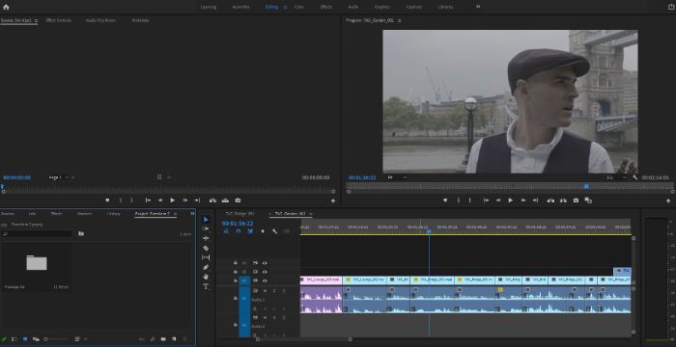Select the Type tool

(206, 286)
